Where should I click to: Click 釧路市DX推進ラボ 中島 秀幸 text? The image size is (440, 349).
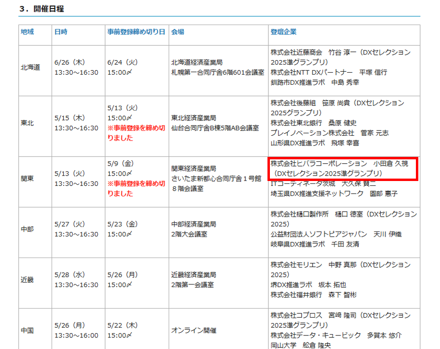tap(315, 82)
